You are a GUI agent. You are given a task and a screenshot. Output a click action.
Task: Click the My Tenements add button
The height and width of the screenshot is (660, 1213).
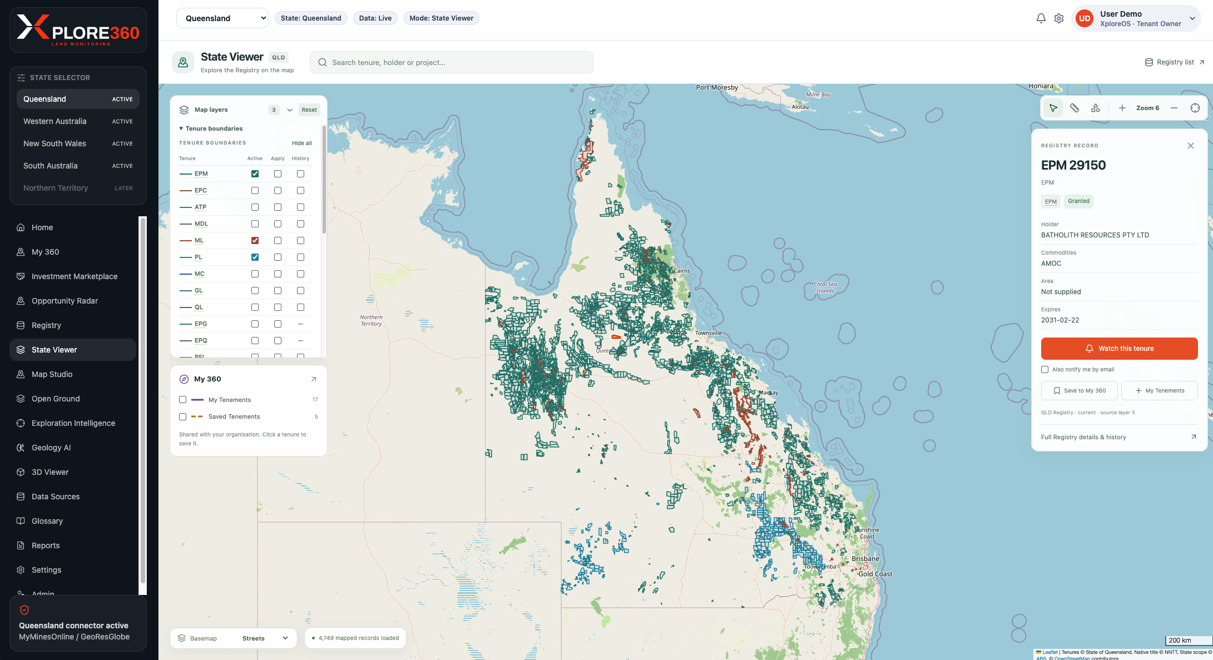pos(1159,391)
